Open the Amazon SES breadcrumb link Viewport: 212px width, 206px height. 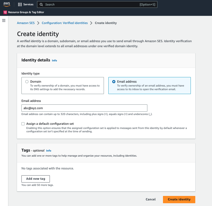(25, 23)
